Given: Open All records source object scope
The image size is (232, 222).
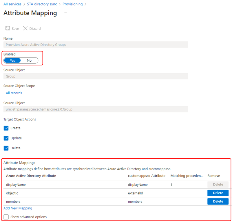Looking at the screenshot, I should (14, 93).
